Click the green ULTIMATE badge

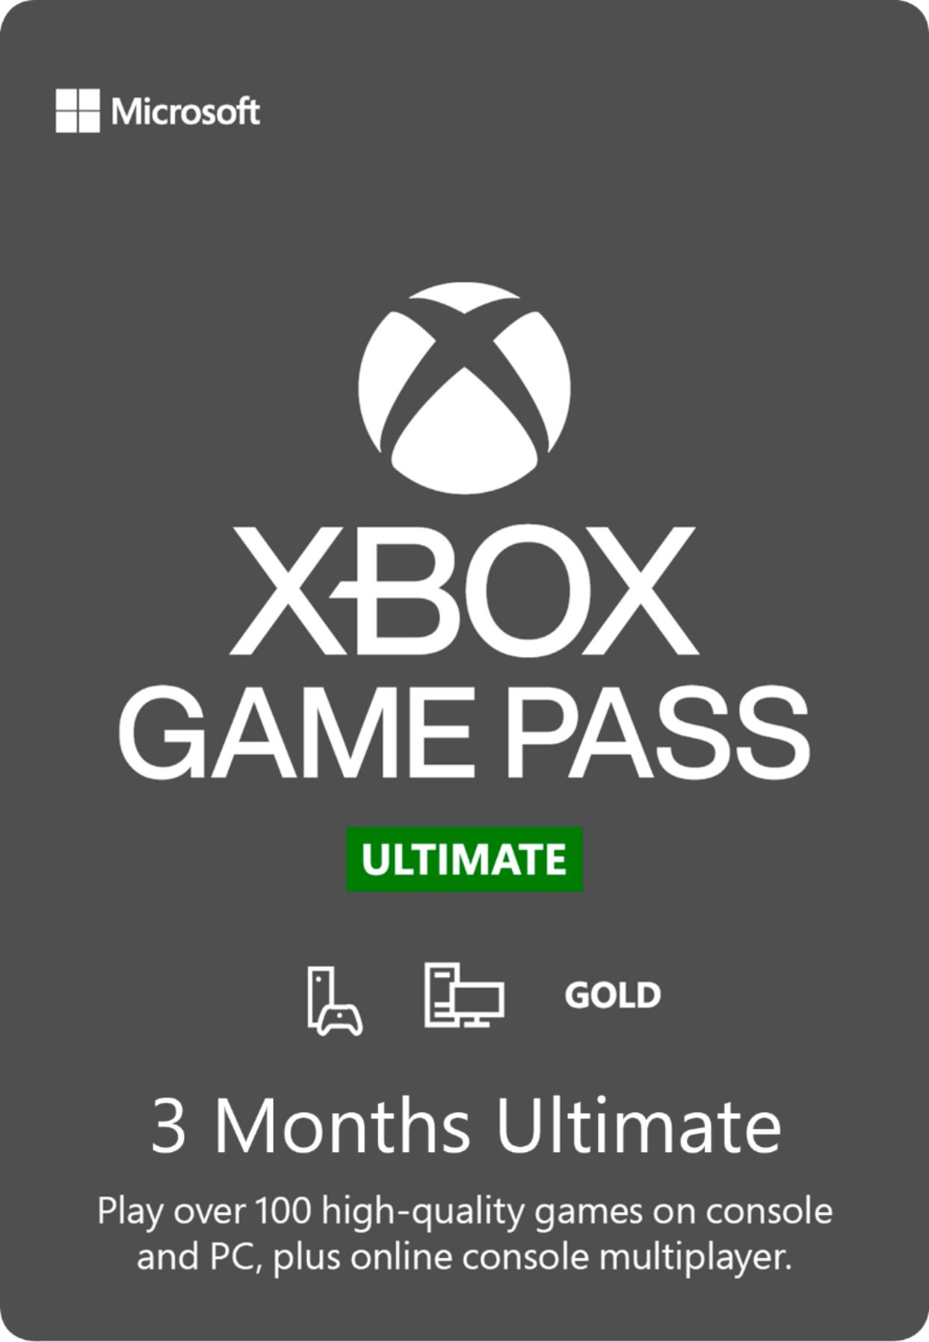(x=464, y=859)
